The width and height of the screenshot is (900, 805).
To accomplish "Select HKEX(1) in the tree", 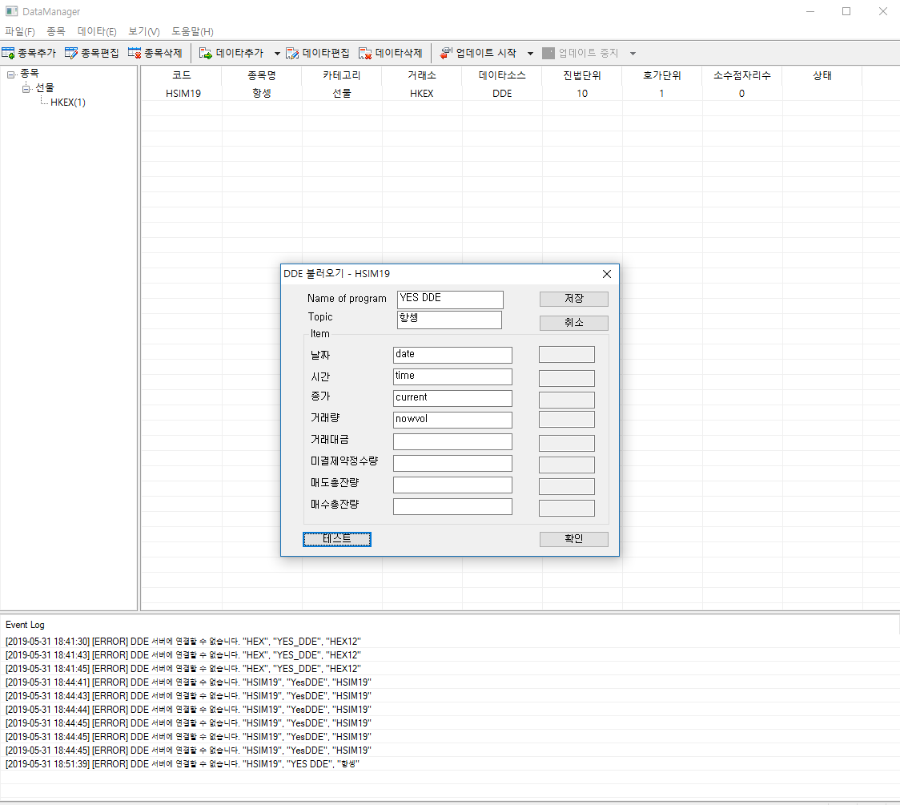I will tap(67, 103).
